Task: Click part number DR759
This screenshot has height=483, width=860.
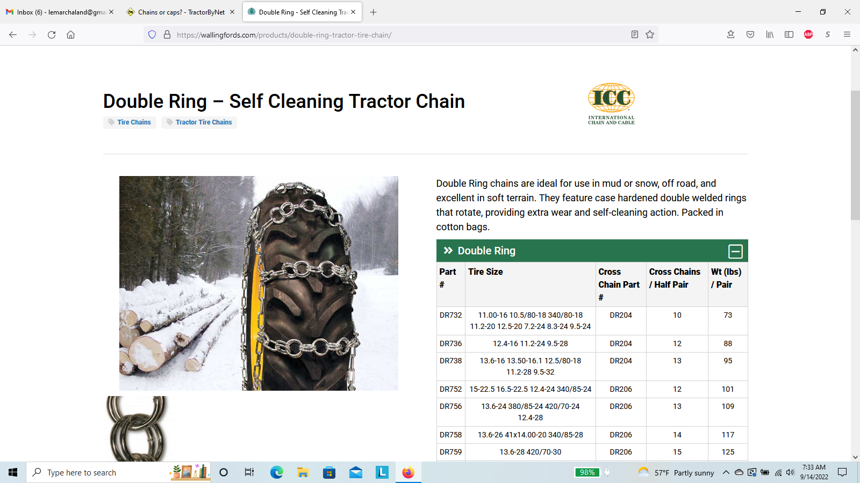Action: [450, 452]
